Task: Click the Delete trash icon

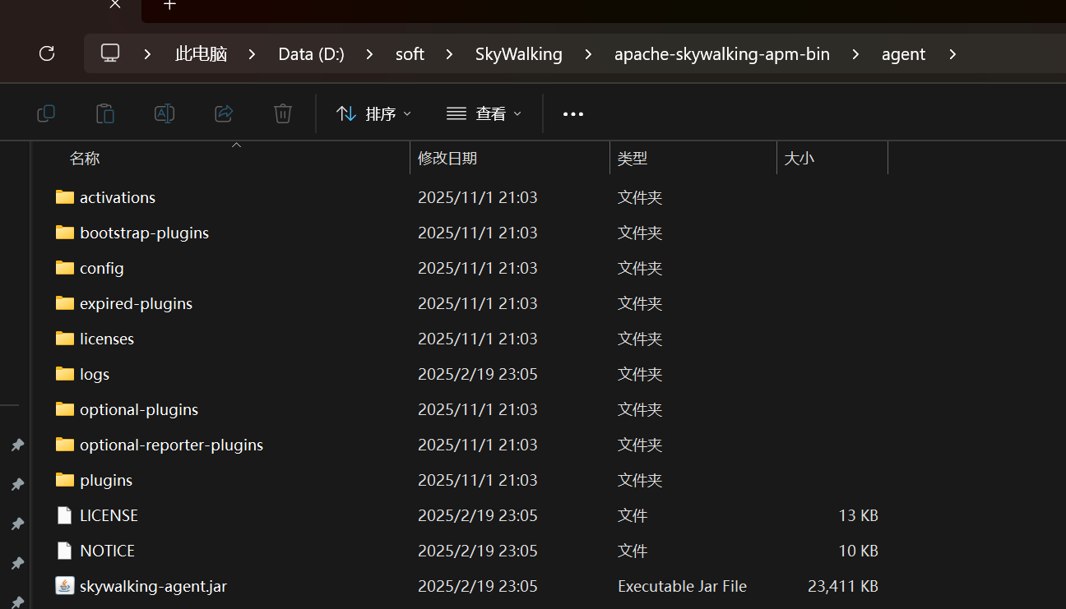Action: pos(282,113)
